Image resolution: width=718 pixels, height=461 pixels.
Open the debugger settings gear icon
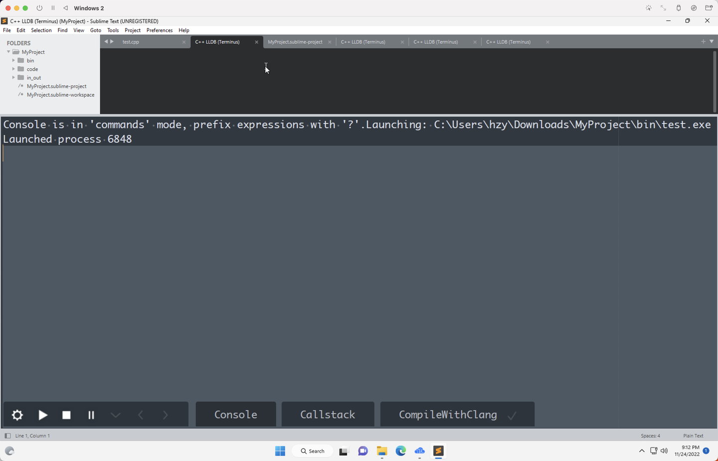17,415
